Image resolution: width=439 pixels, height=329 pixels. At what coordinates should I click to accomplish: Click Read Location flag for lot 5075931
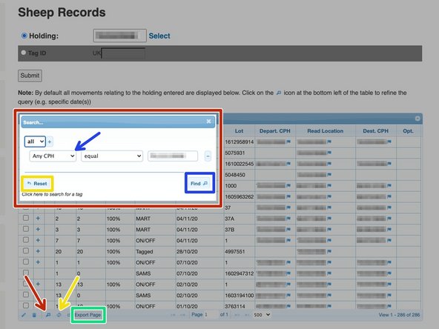tap(329, 153)
